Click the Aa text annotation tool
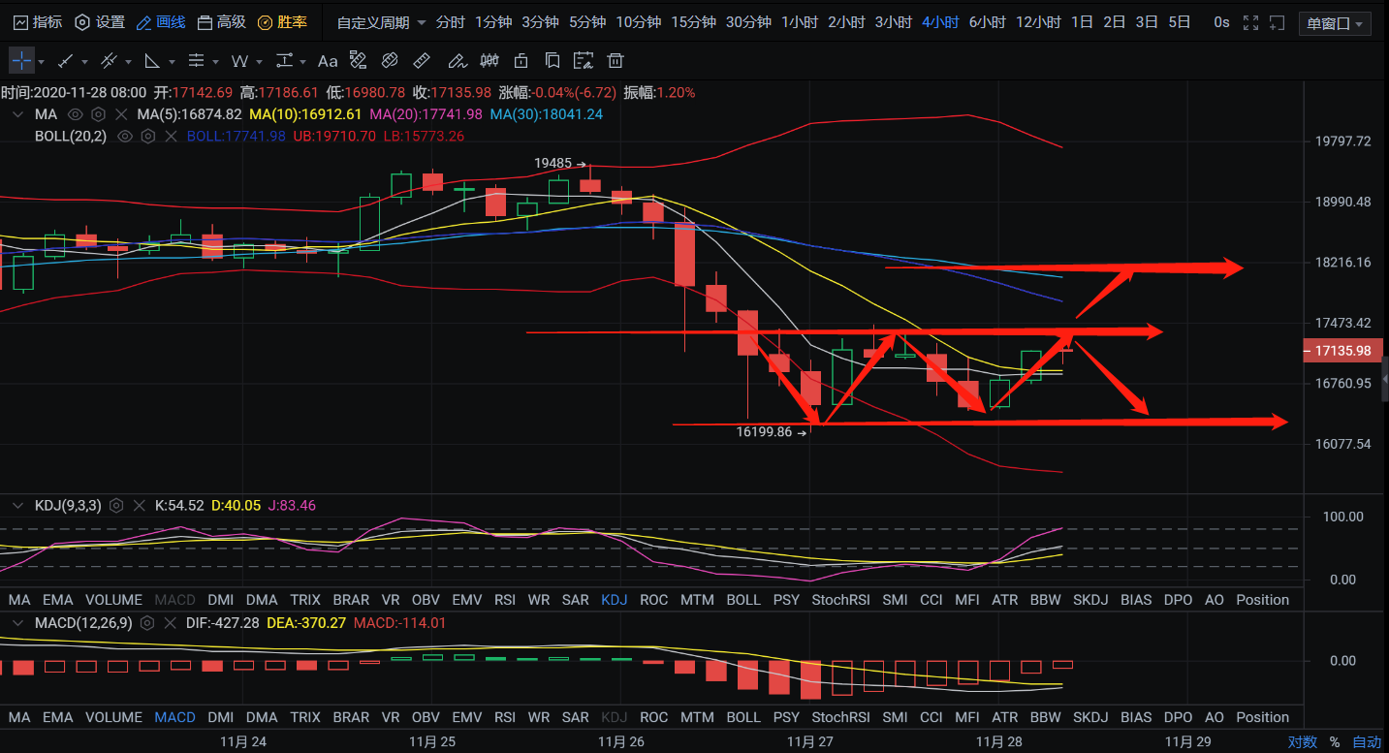 pos(328,61)
